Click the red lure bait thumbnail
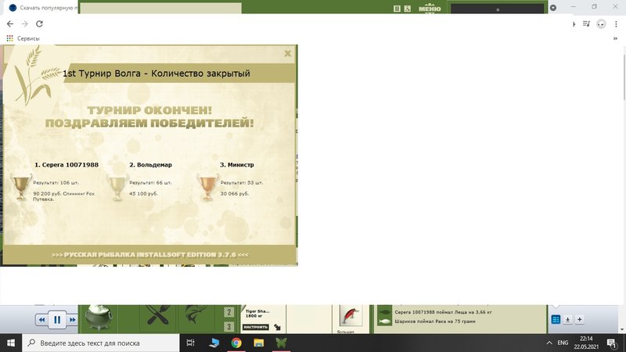626x352 pixels. coord(350,316)
